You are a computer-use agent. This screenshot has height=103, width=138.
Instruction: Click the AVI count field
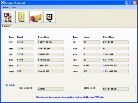coord(92,42)
